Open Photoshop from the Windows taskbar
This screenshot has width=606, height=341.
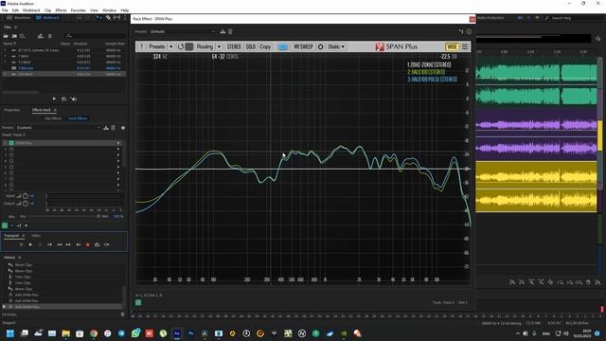click(x=190, y=333)
